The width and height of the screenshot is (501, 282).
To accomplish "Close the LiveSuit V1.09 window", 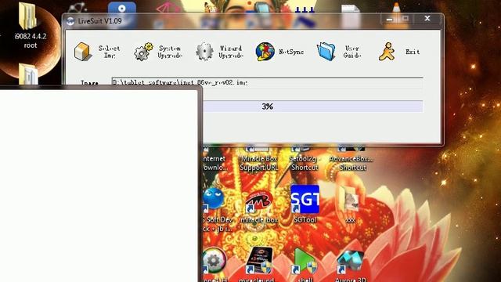I will point(427,19).
